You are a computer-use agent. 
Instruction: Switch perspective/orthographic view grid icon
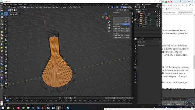click(109, 31)
